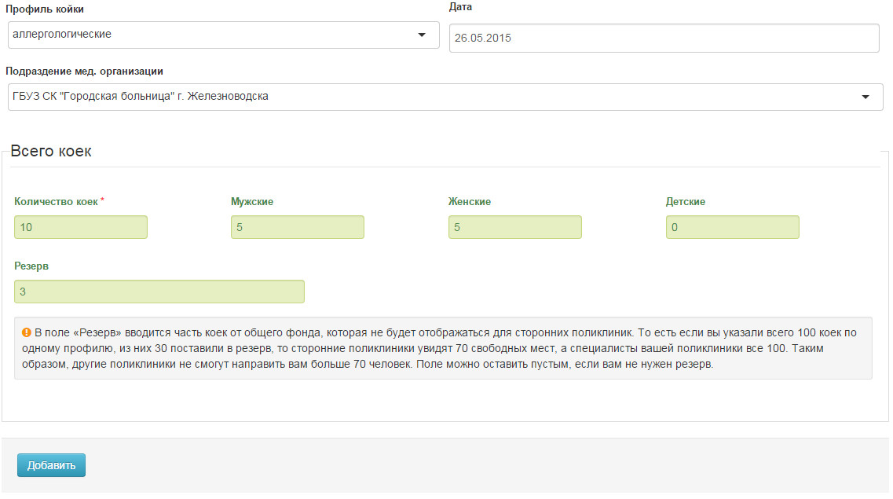
Task: Click the Женские label
Action: pos(470,202)
